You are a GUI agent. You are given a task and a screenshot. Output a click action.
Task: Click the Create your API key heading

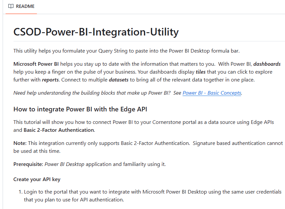tap(37, 179)
